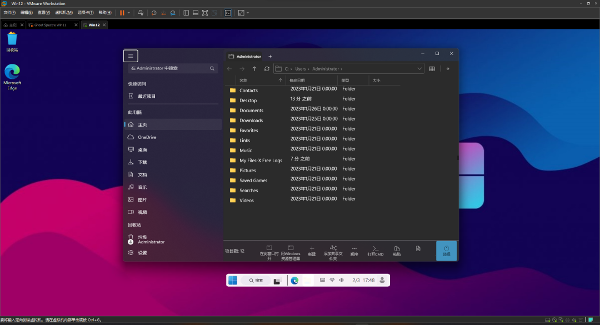Viewport: 600px width, 325px height.
Task: Create a new item with the 新建 plus icon
Action: [x=312, y=250]
